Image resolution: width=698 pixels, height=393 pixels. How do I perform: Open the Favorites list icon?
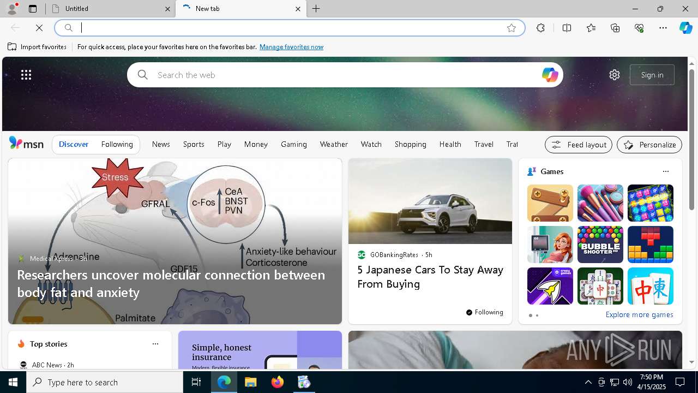[x=591, y=28]
